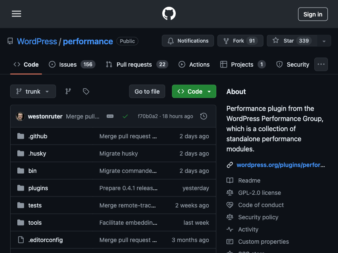Fork the repository
Viewport: 338px width, 253px height.
click(240, 40)
